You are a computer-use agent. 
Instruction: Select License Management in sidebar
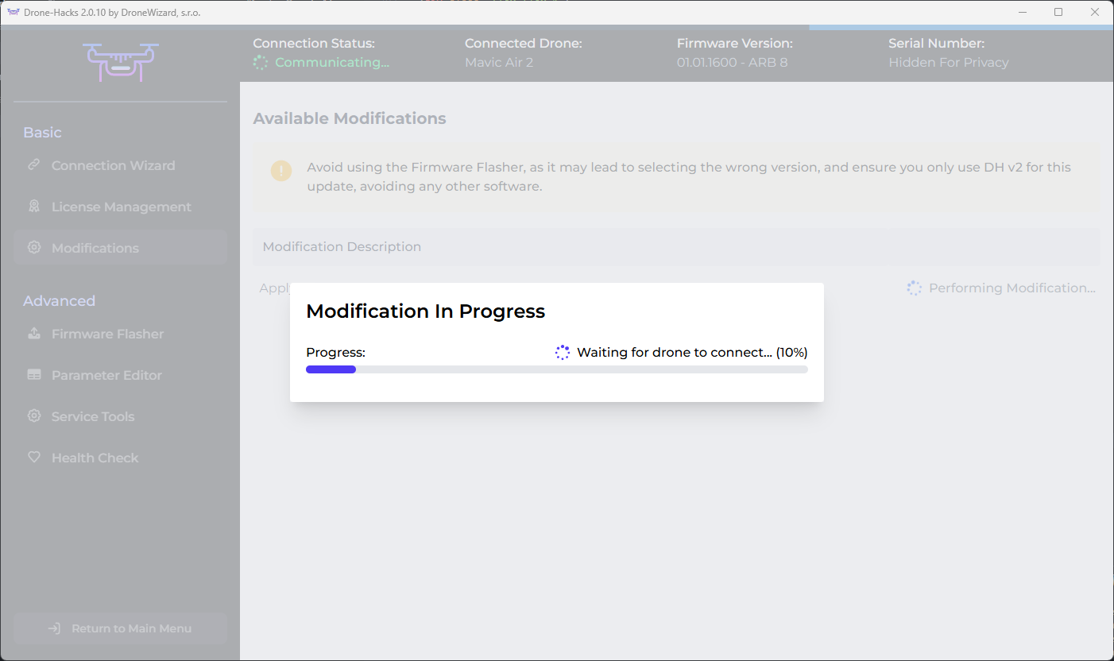point(121,207)
